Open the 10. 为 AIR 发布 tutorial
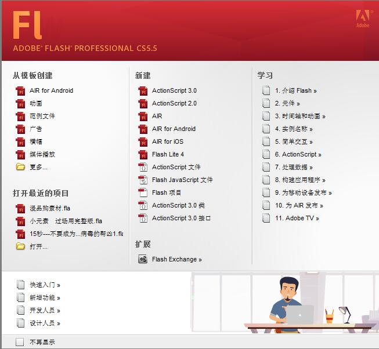Viewport: 379px width, 349px height. pos(299,206)
